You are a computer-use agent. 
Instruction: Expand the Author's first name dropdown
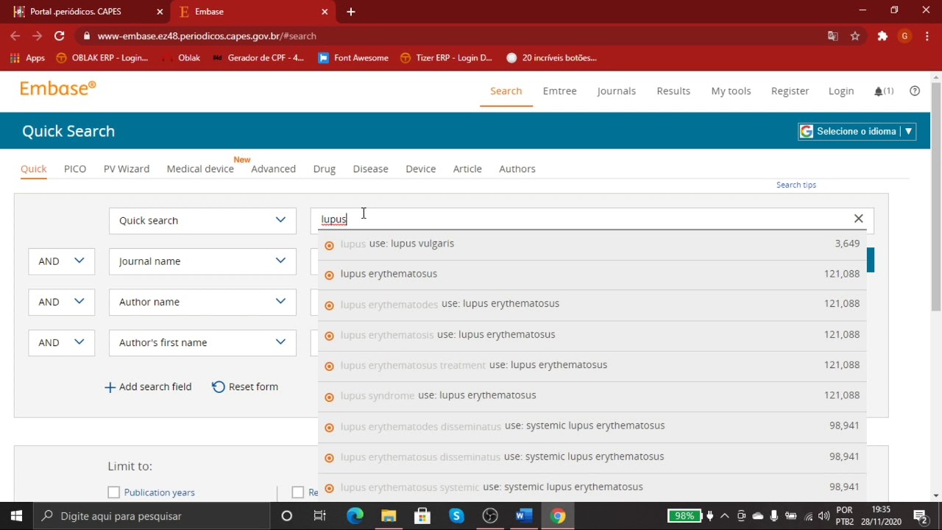tap(202, 342)
